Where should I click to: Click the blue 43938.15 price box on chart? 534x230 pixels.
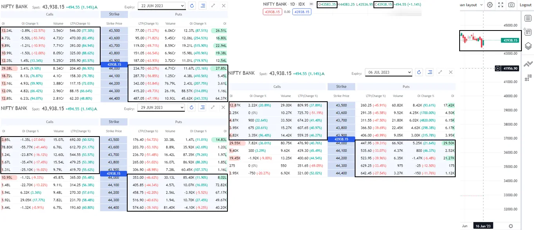(x=301, y=12)
